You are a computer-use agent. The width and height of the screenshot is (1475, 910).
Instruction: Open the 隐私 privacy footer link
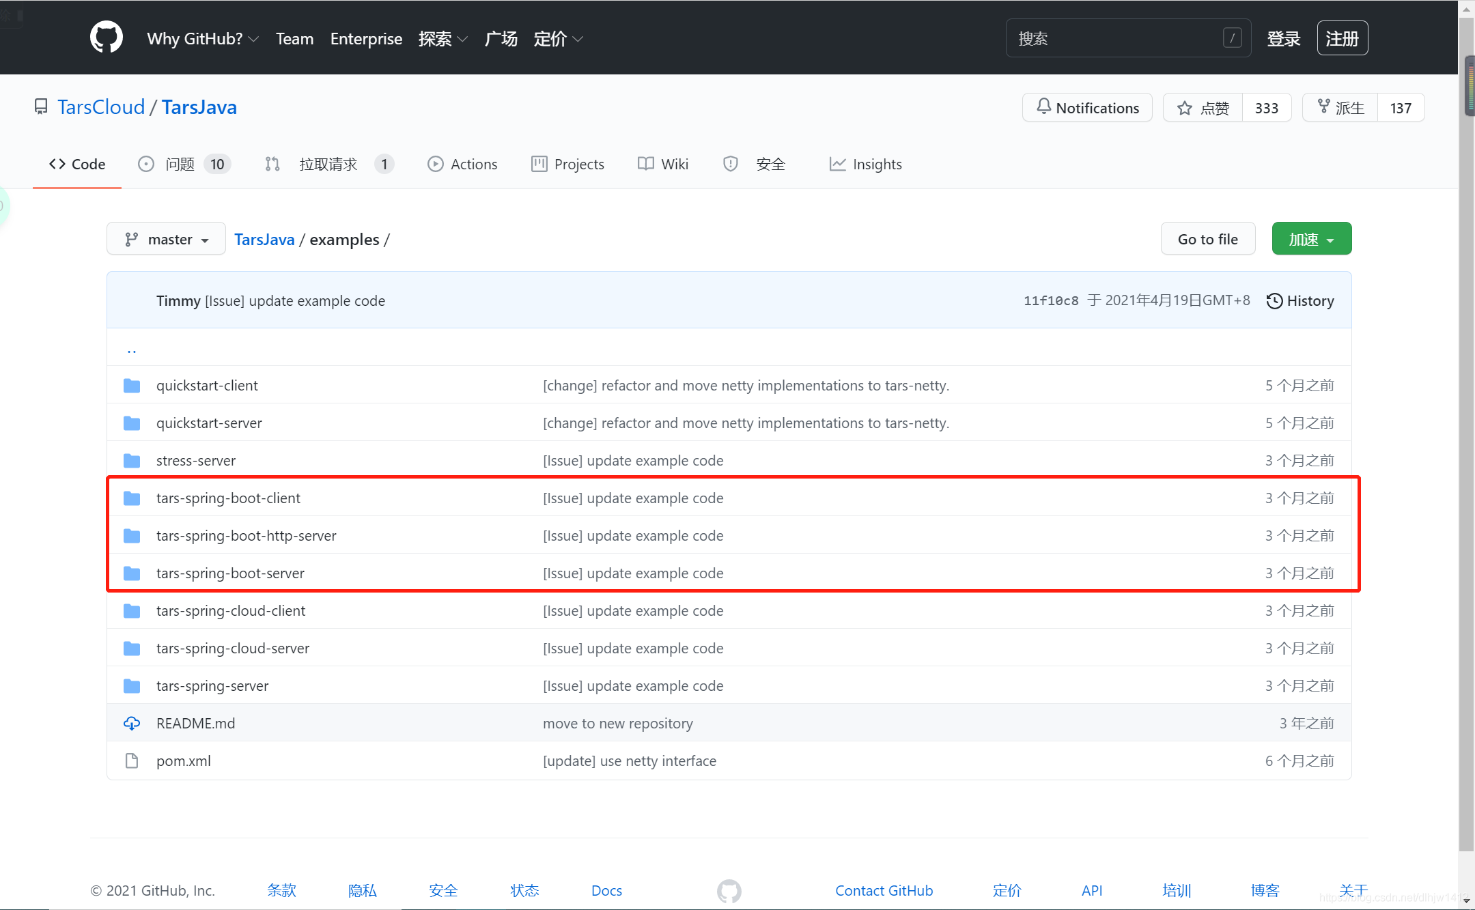click(363, 890)
